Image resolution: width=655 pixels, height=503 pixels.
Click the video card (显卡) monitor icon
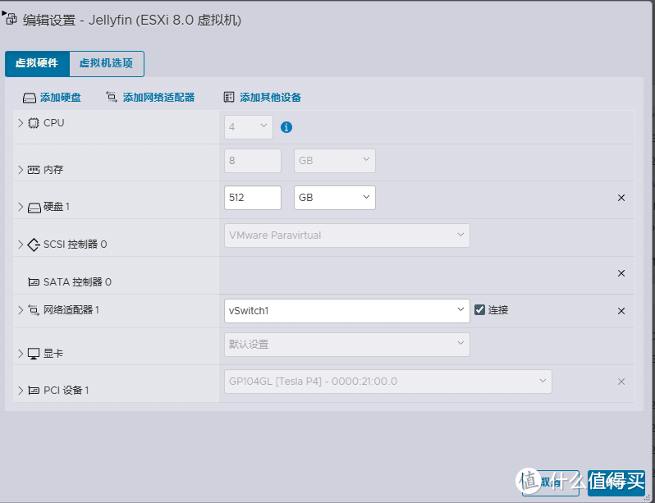[34, 354]
